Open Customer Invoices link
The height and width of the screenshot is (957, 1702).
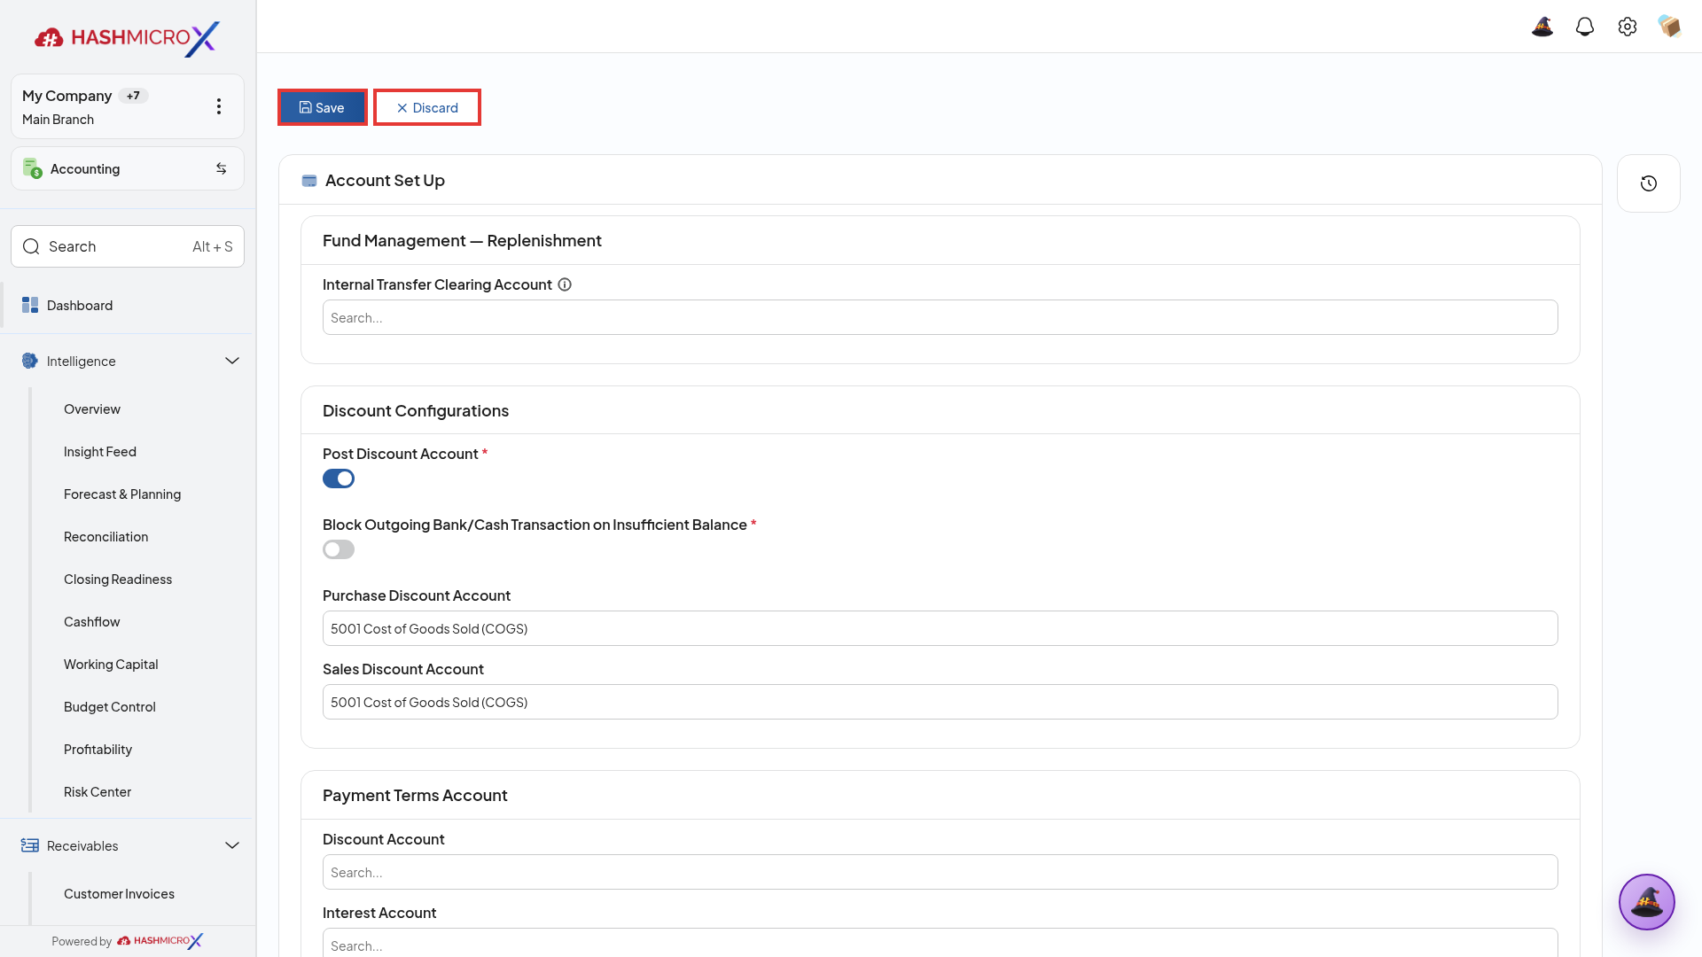pos(119,894)
